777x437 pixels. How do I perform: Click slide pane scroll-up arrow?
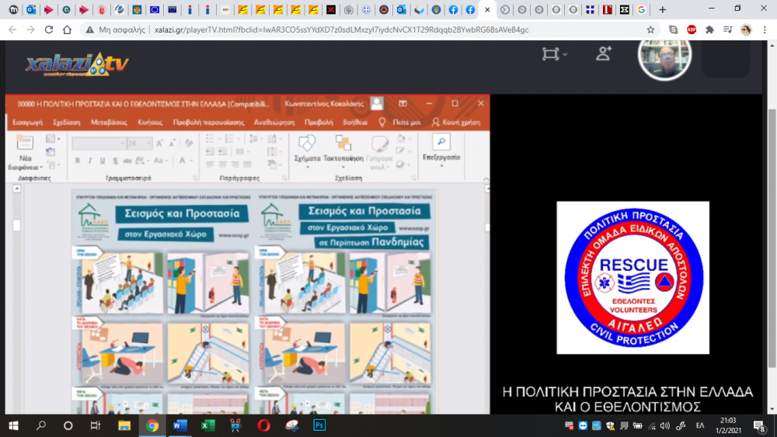16,189
